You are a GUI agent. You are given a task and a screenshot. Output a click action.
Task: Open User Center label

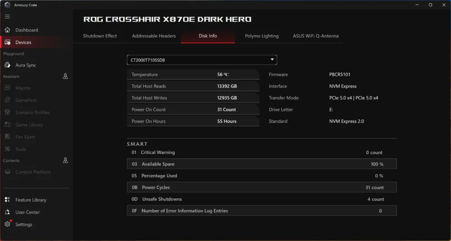28,212
